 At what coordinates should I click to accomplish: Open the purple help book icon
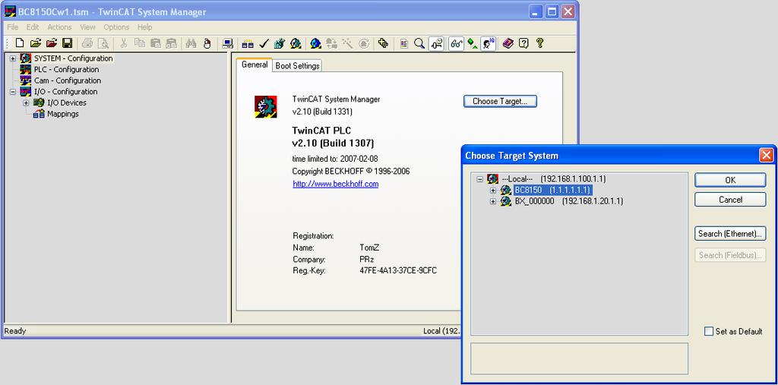click(x=508, y=43)
